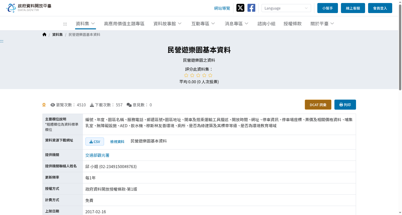Expand the 關於平臺 menu
This screenshot has height=215, width=402.
[x=322, y=24]
